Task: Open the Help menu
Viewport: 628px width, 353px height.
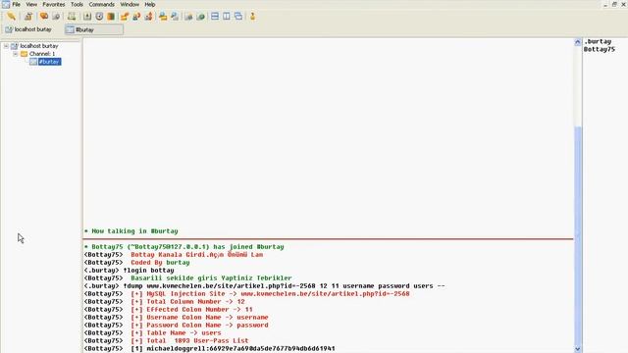Action: 150,4
